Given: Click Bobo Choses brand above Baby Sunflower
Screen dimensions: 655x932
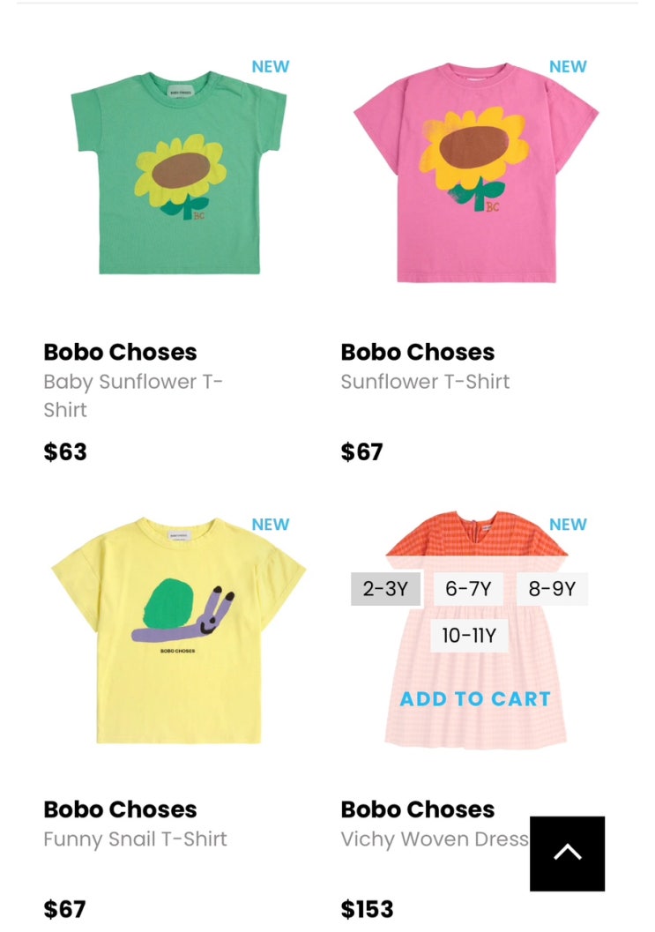Looking at the screenshot, I should 120,352.
